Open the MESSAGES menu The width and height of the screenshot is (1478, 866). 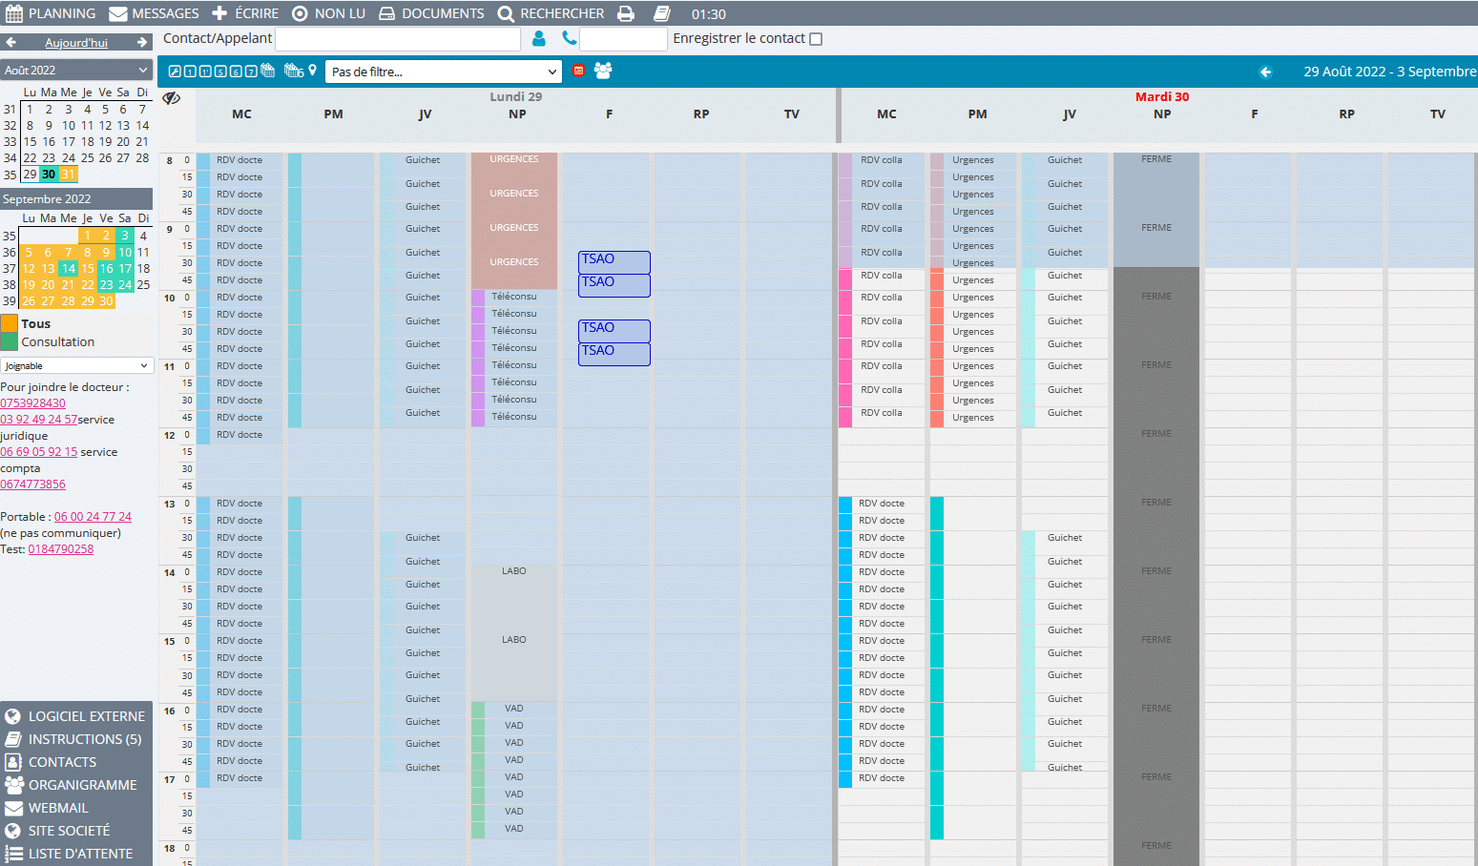[155, 13]
